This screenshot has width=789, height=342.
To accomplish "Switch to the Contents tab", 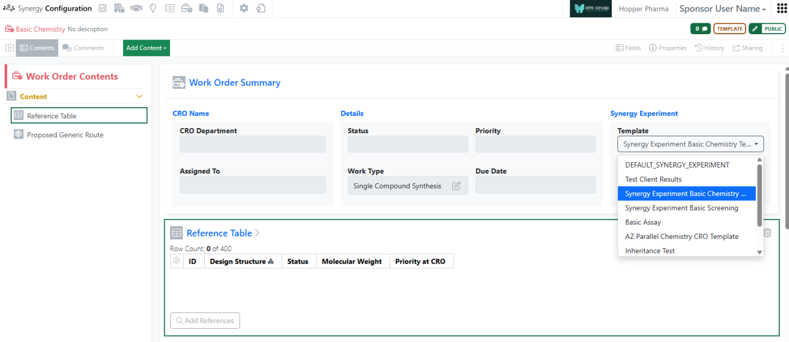I will coord(37,48).
